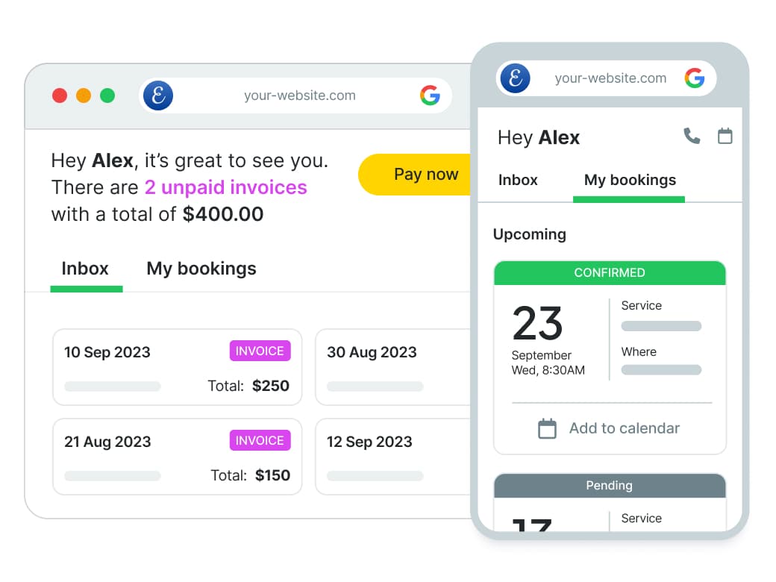Click the blue E logo in desktop browser

[158, 95]
